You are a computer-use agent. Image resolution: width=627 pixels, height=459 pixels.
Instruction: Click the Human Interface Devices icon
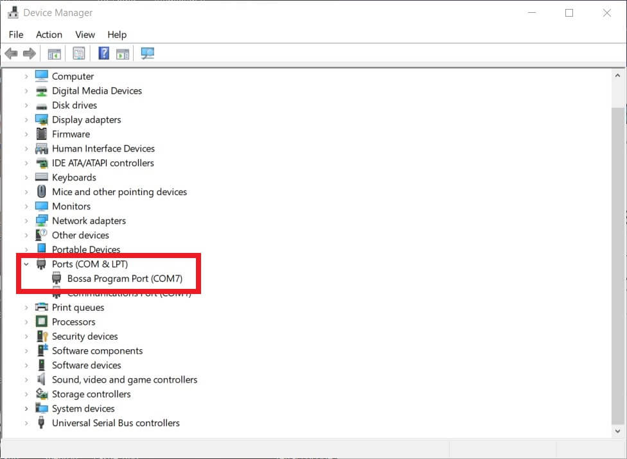[42, 148]
